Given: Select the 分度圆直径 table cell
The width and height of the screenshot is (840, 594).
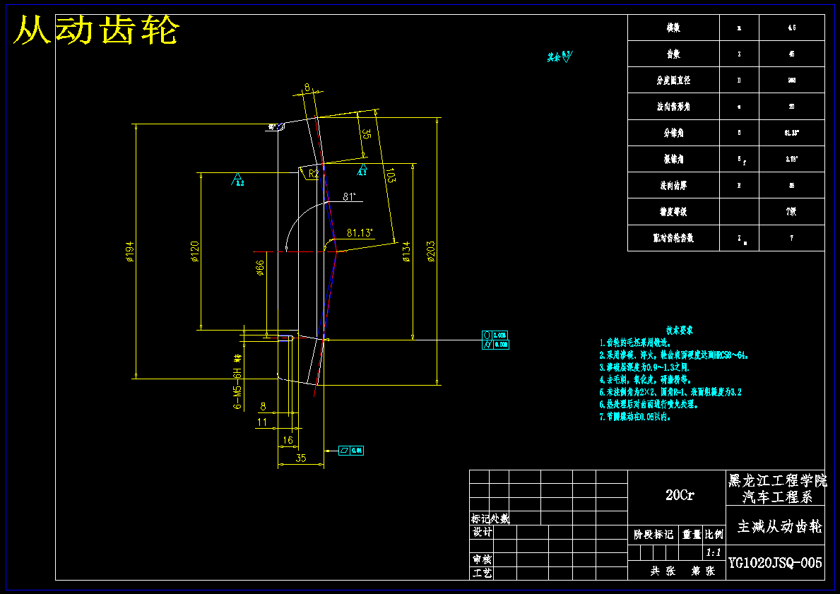Looking at the screenshot, I should tap(673, 80).
